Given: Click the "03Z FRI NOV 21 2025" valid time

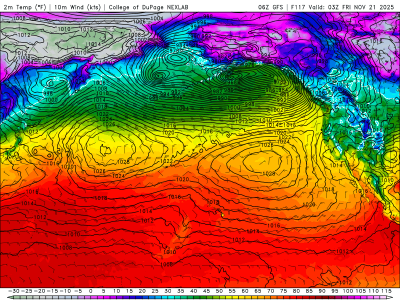Looking at the screenshot, I should (x=361, y=7).
